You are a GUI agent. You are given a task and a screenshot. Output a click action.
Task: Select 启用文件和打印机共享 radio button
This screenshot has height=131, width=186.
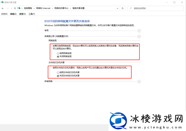pyautogui.click(x=58, y=72)
